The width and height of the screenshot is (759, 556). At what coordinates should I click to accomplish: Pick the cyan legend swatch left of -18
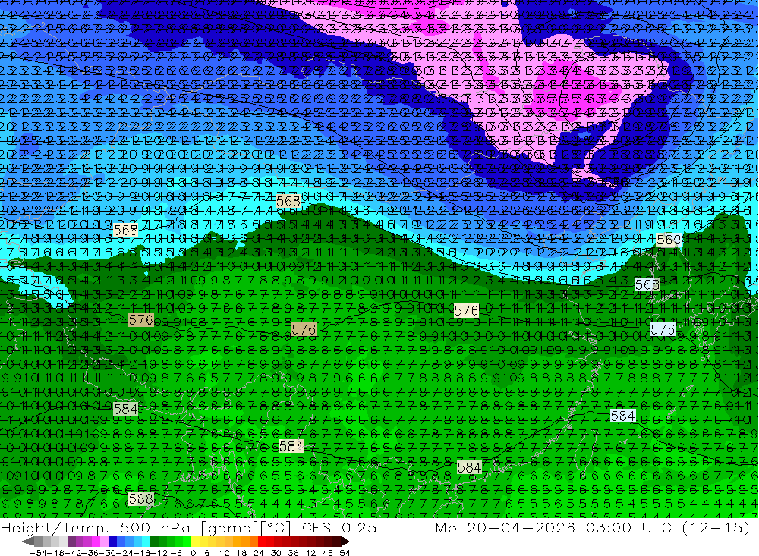(x=146, y=542)
